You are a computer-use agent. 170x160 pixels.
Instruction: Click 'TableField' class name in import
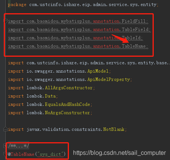[x=135, y=30]
